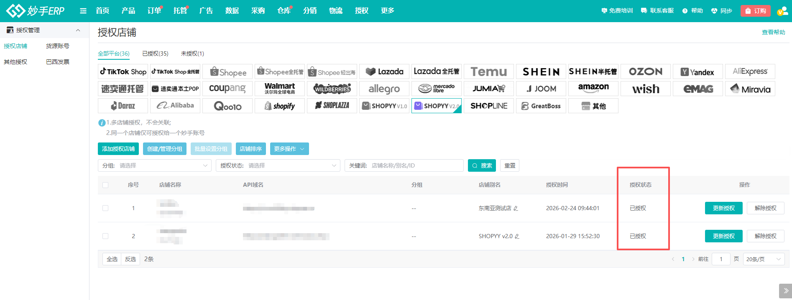Check the checkbox for row 1
792x300 pixels.
[x=105, y=208]
